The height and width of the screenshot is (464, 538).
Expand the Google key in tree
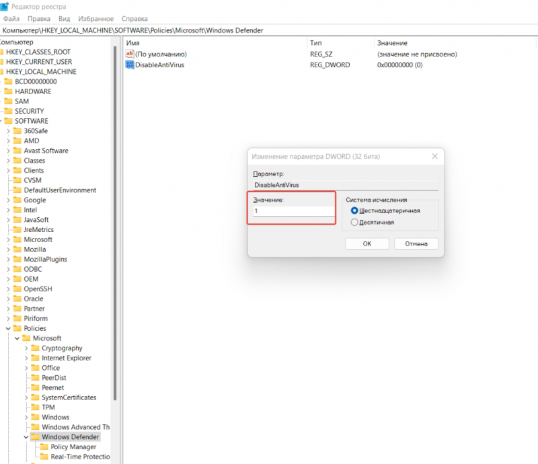coord(8,200)
